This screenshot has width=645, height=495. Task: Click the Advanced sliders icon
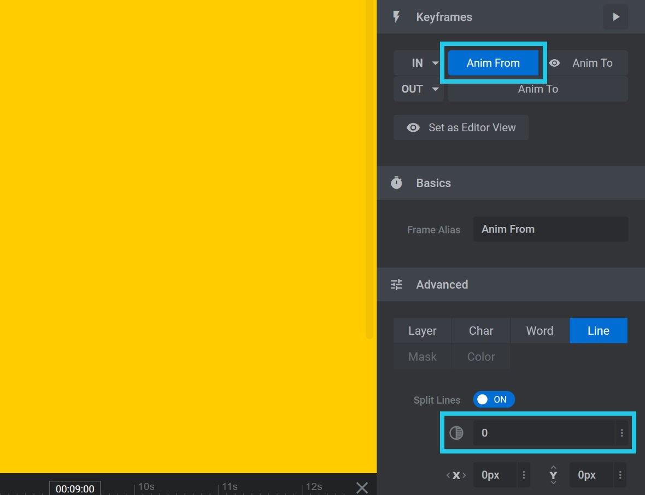click(x=396, y=284)
